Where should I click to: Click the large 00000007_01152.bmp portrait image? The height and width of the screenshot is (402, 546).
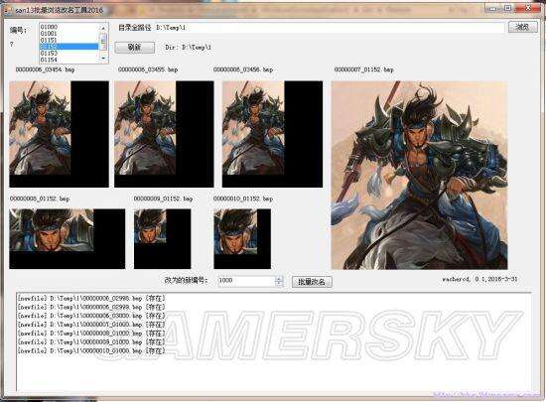pos(419,175)
